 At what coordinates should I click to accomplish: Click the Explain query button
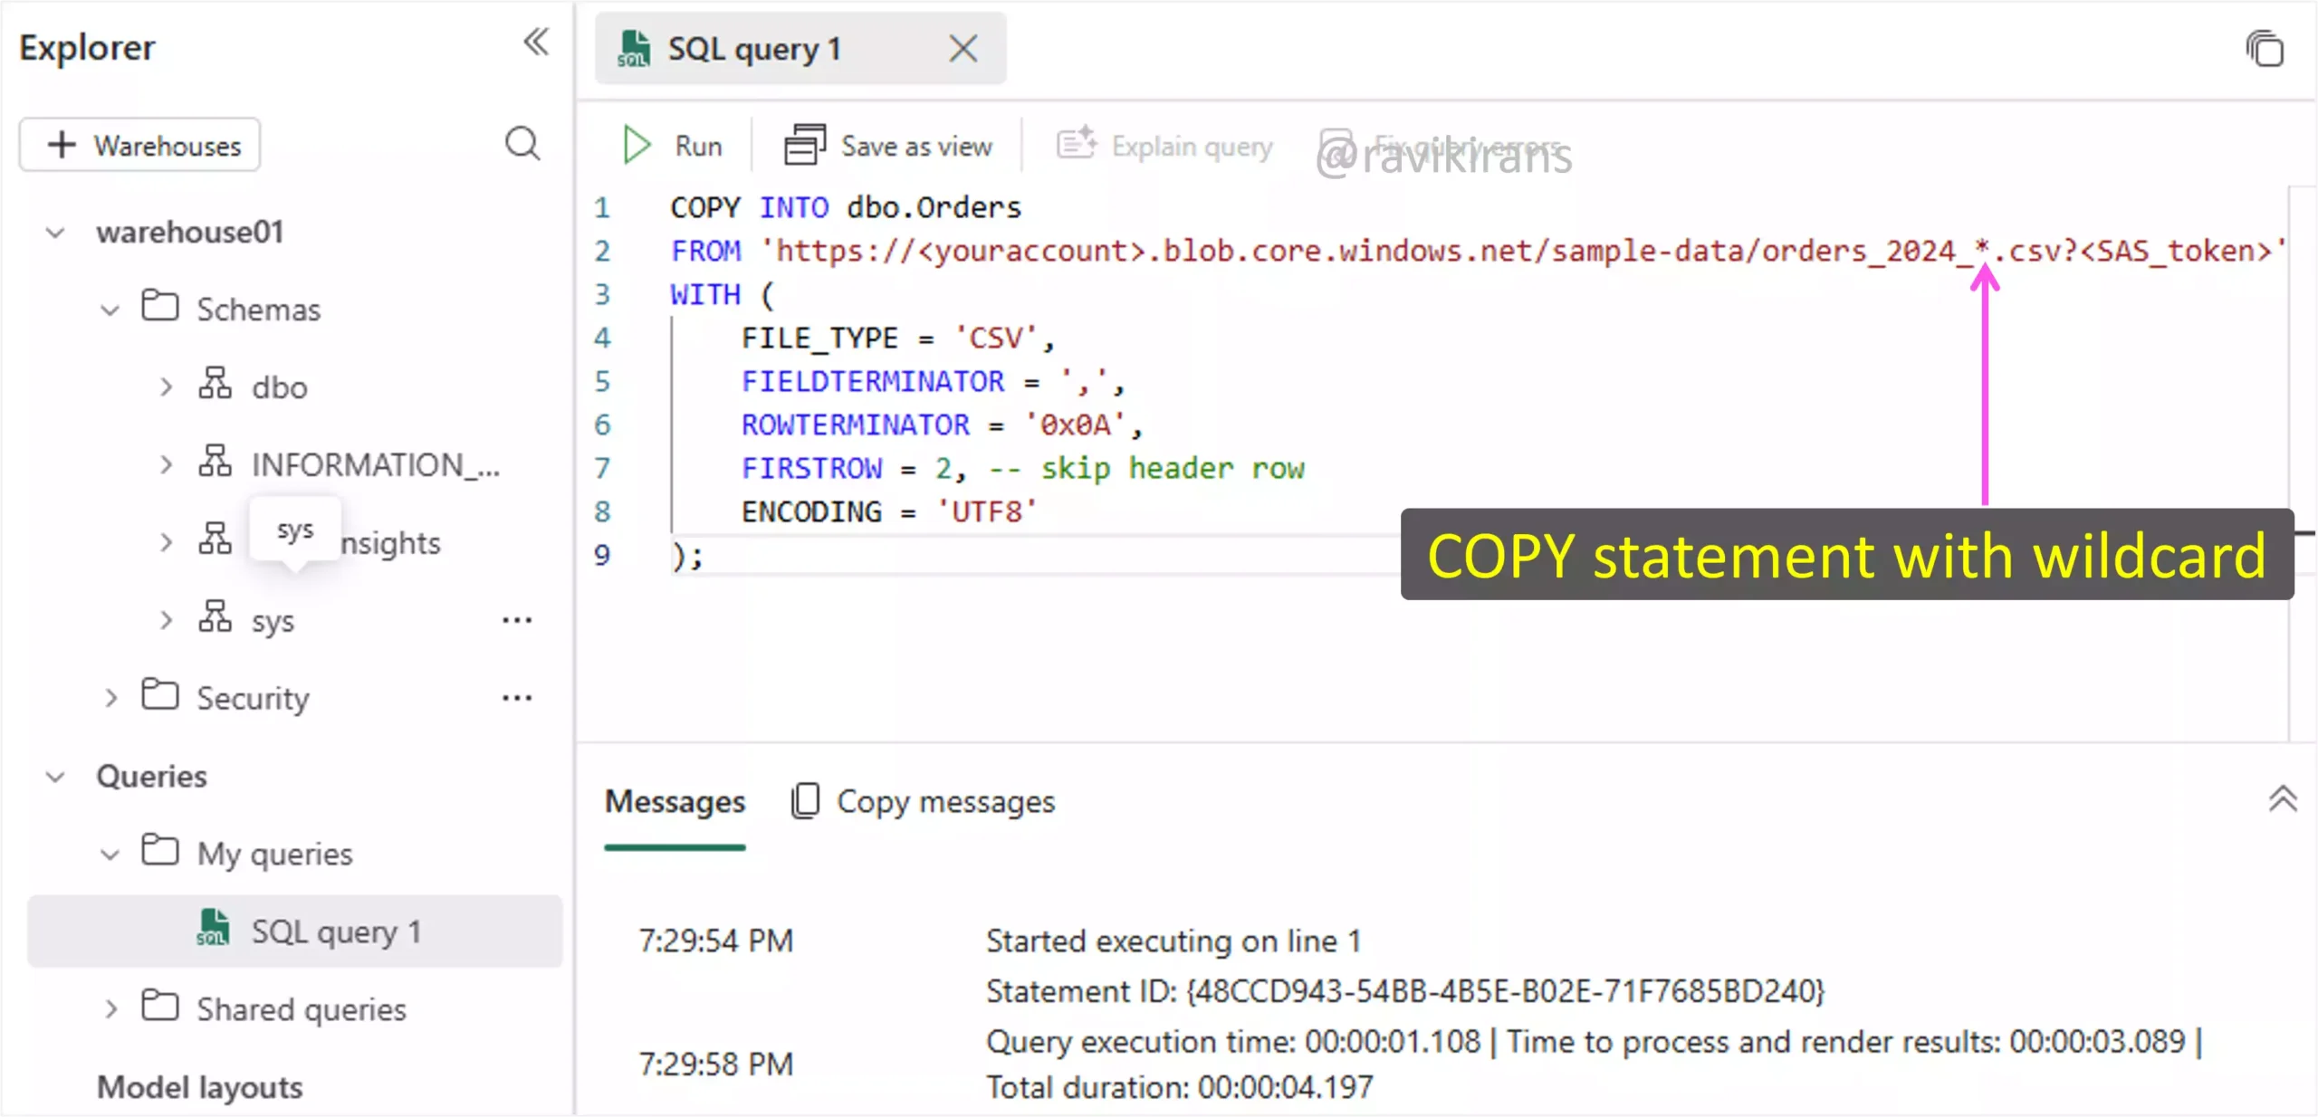tap(1164, 146)
